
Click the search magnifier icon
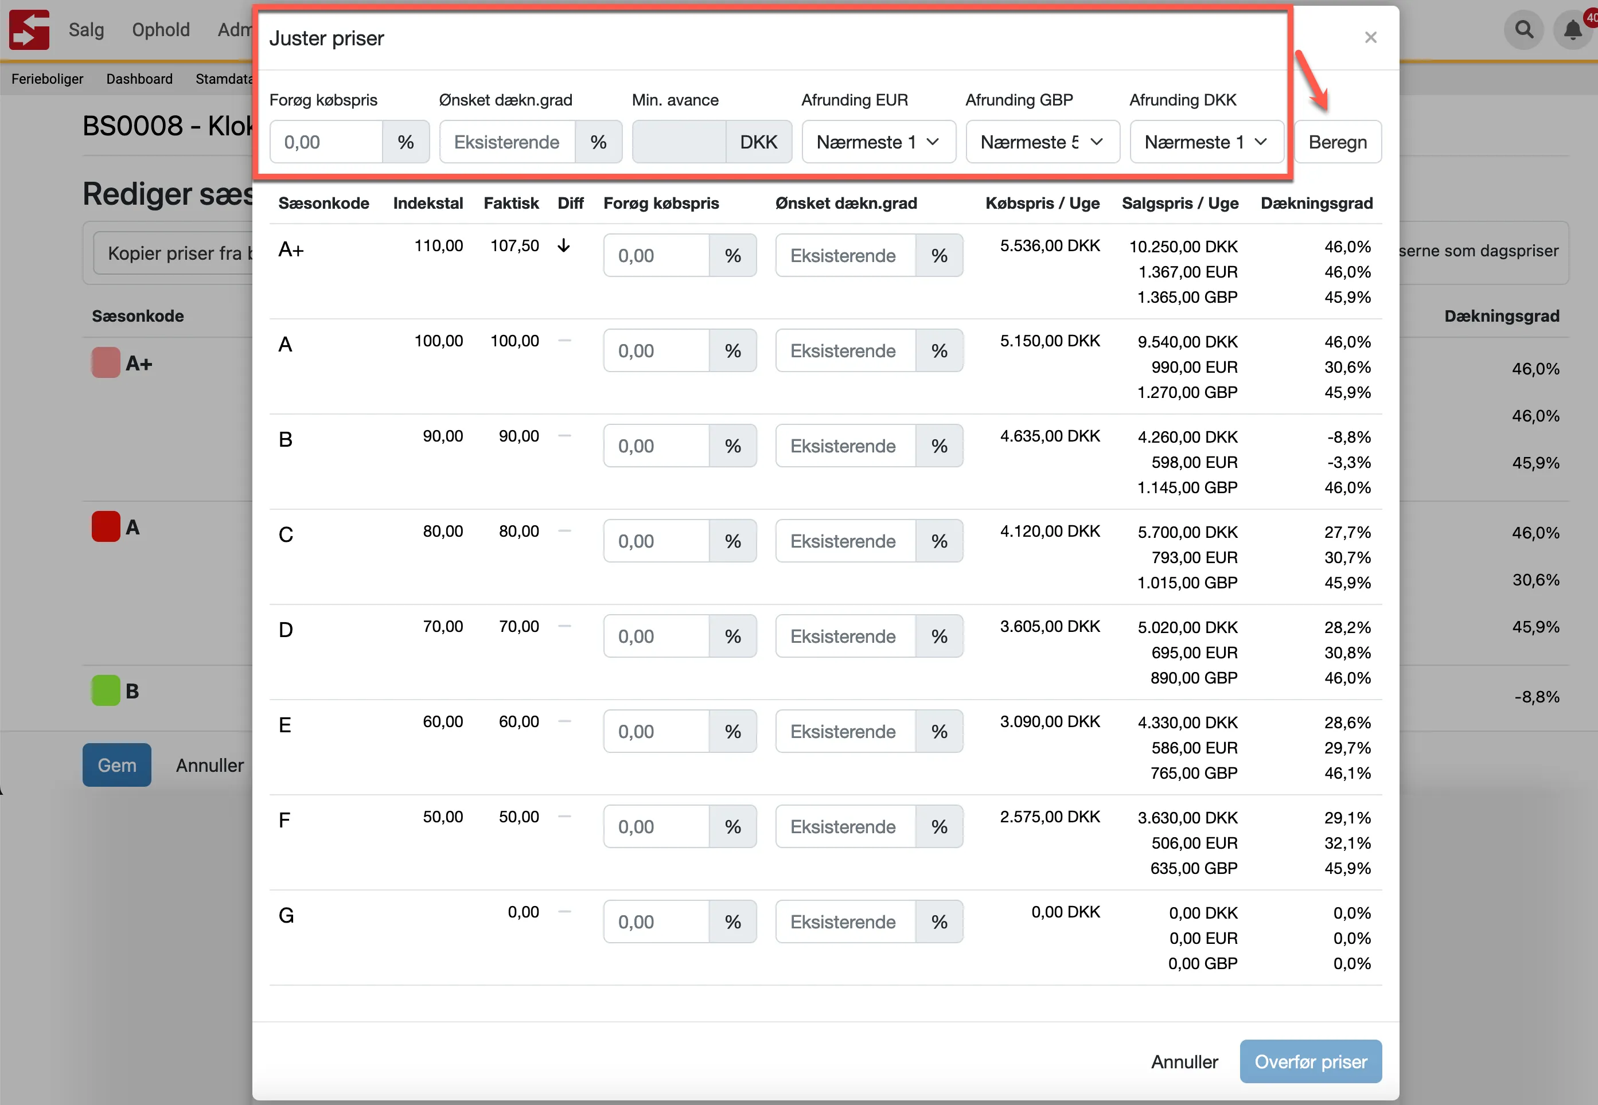click(1523, 30)
